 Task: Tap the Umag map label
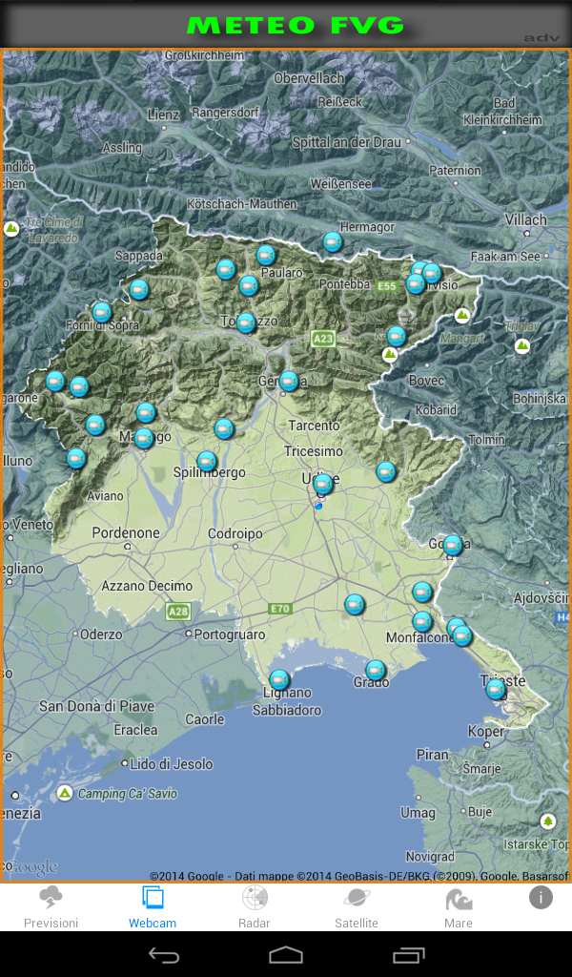point(418,813)
